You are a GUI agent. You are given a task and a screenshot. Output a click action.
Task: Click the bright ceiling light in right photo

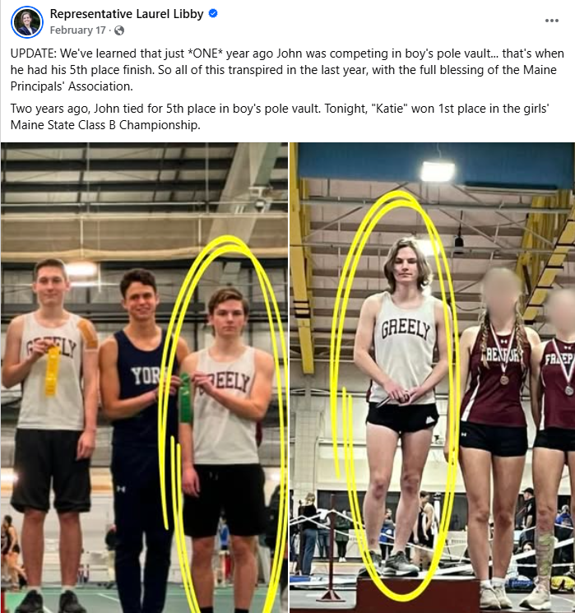tap(438, 172)
